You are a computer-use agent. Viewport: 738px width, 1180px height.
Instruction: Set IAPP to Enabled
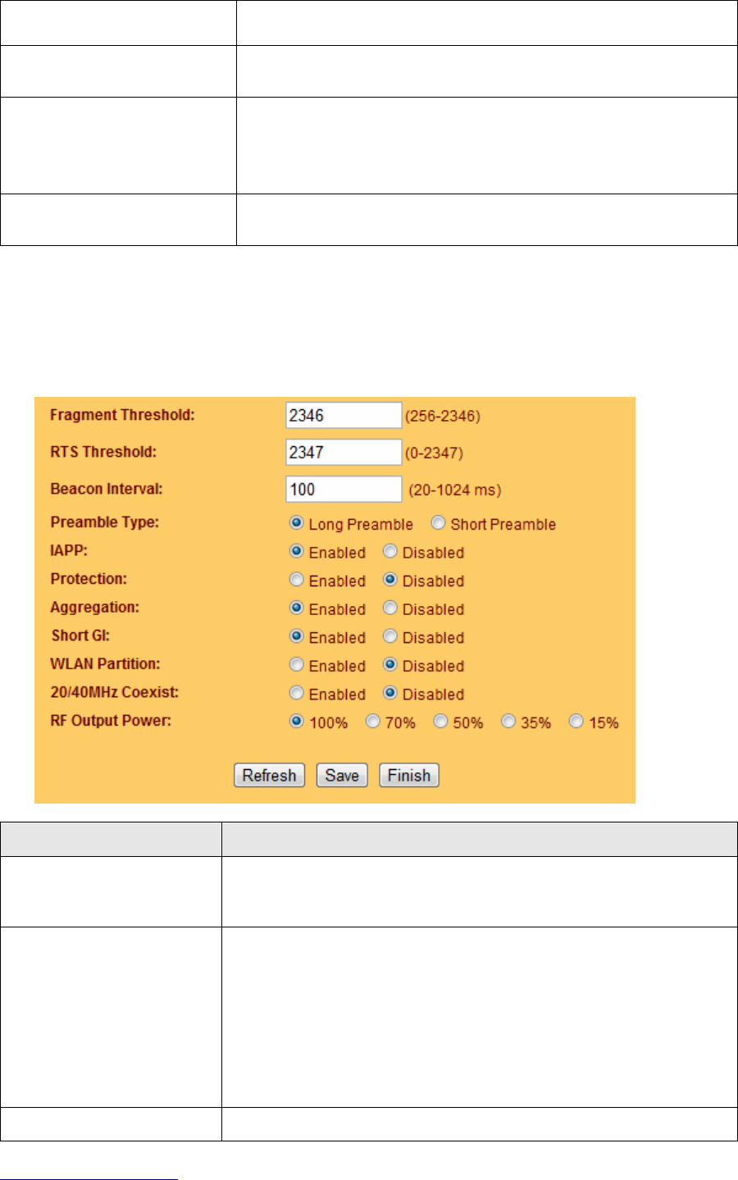(297, 551)
